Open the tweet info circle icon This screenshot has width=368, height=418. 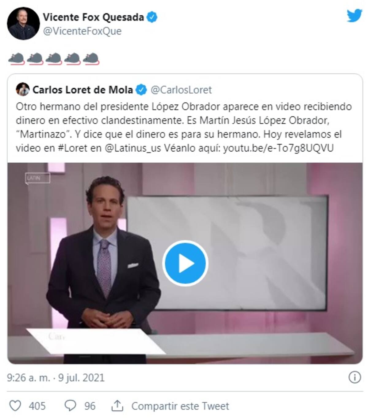coord(355,377)
